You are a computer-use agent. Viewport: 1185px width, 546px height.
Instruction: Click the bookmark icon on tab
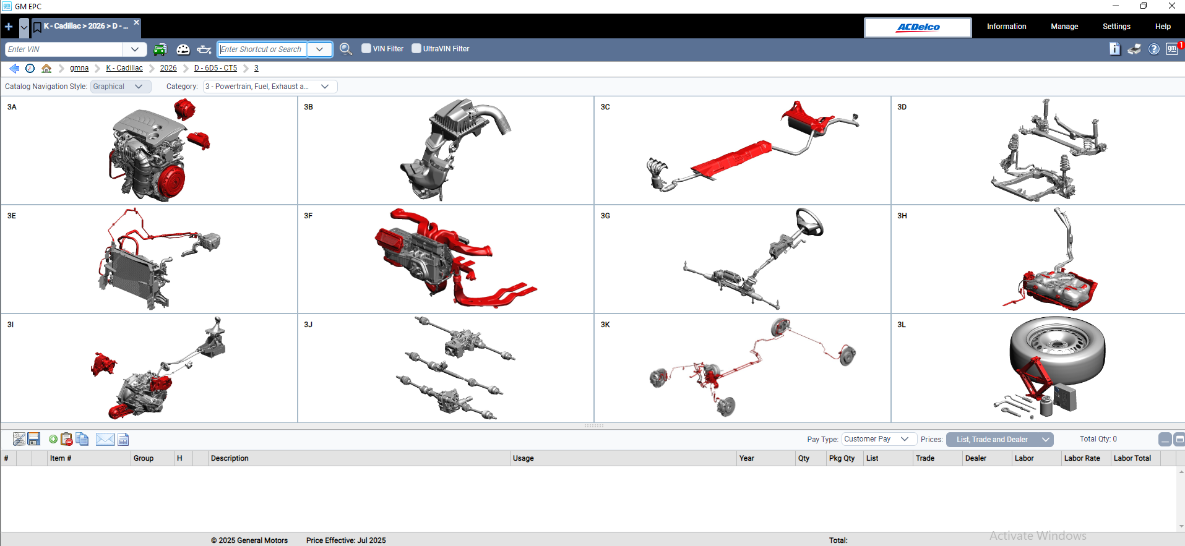[x=37, y=27]
